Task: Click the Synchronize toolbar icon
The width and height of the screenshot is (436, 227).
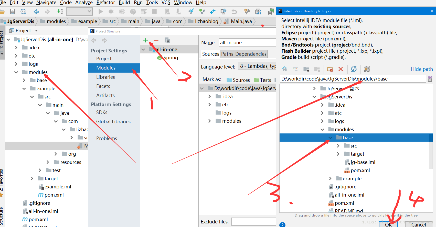Action: click(x=23, y=12)
